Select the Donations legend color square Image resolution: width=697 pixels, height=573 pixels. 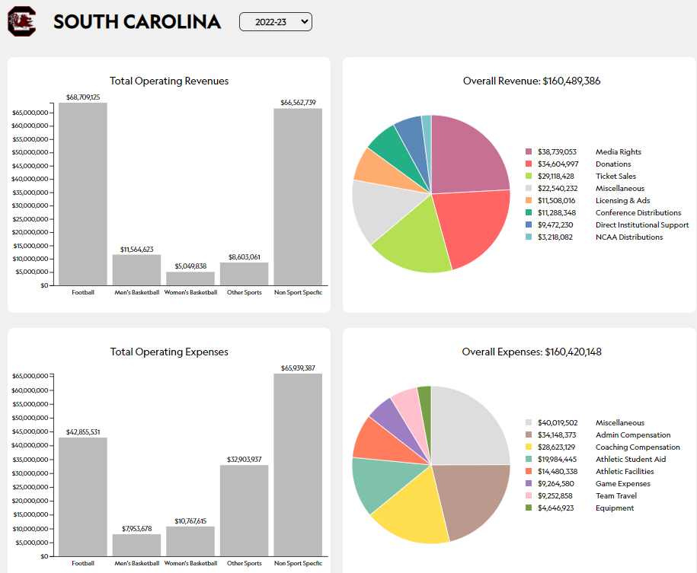click(x=529, y=164)
